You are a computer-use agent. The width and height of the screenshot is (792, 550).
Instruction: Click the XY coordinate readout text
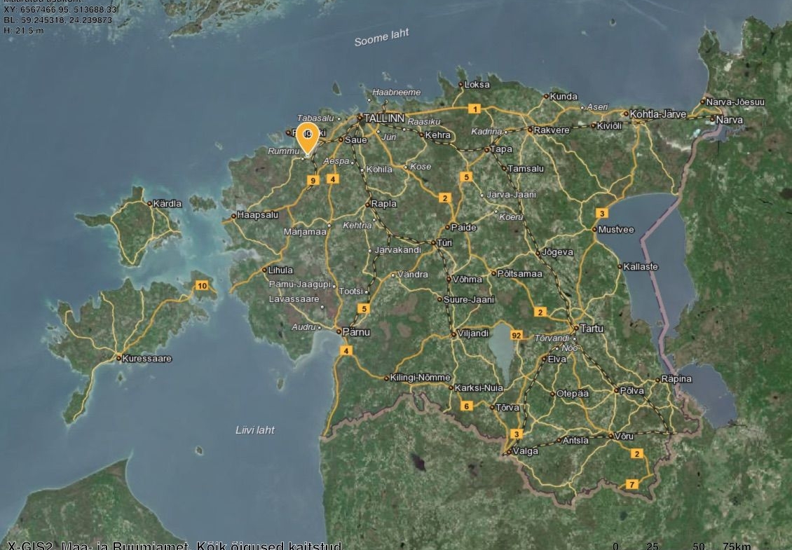coord(60,10)
